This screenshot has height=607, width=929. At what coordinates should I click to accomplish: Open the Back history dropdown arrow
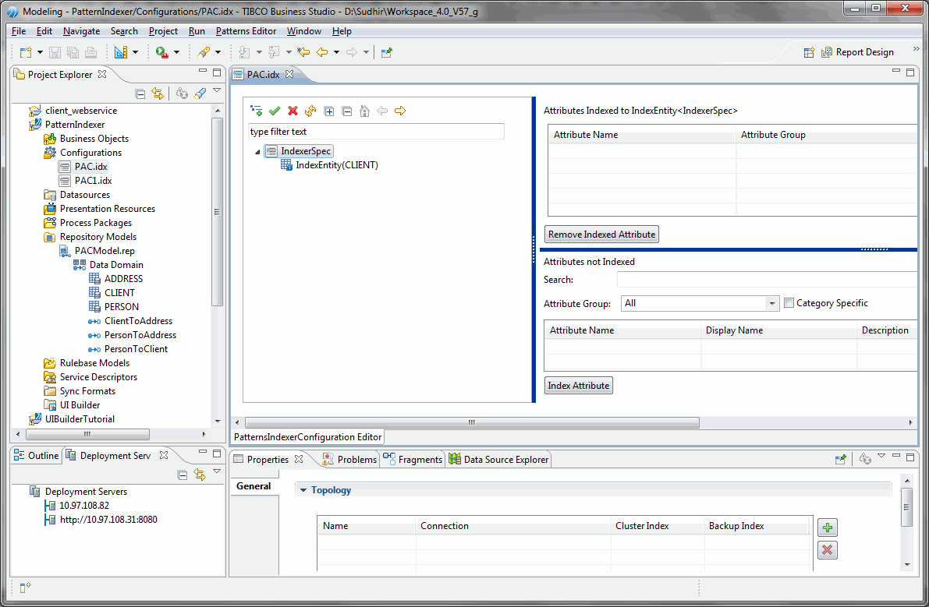(336, 53)
